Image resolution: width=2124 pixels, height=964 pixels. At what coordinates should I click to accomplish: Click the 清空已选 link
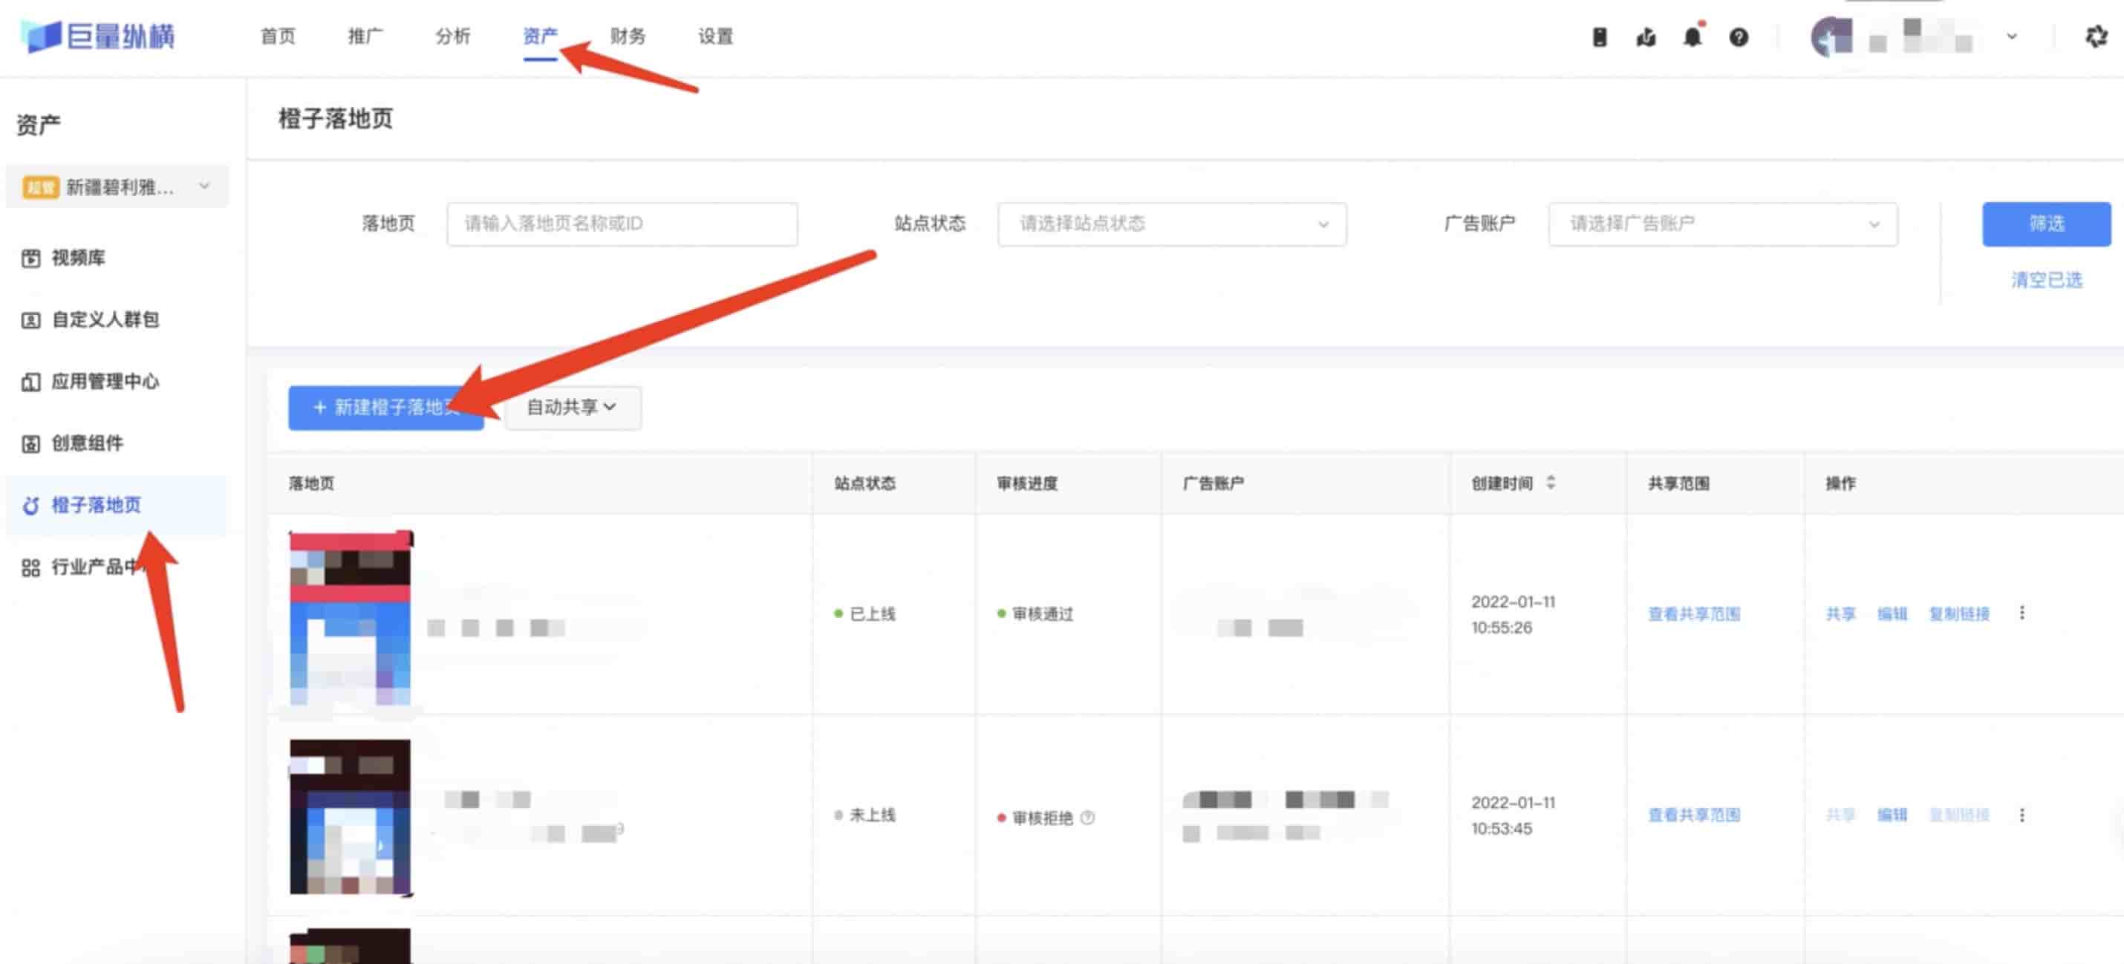pos(2046,281)
